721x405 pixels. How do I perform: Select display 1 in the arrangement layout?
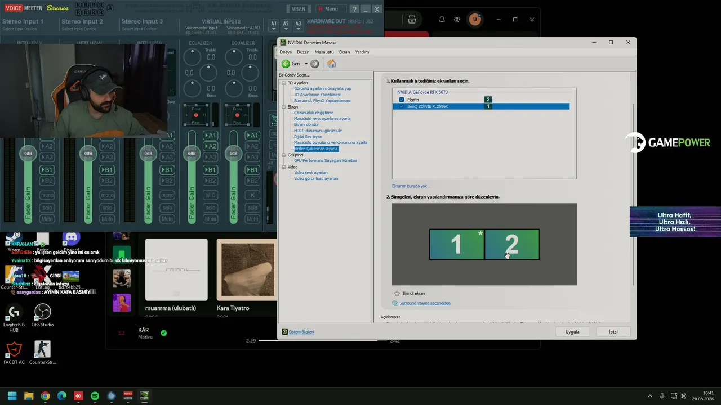(457, 244)
